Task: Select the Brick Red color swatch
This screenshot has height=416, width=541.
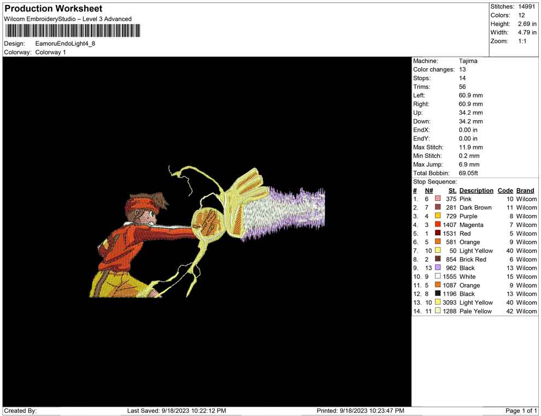Action: (438, 259)
